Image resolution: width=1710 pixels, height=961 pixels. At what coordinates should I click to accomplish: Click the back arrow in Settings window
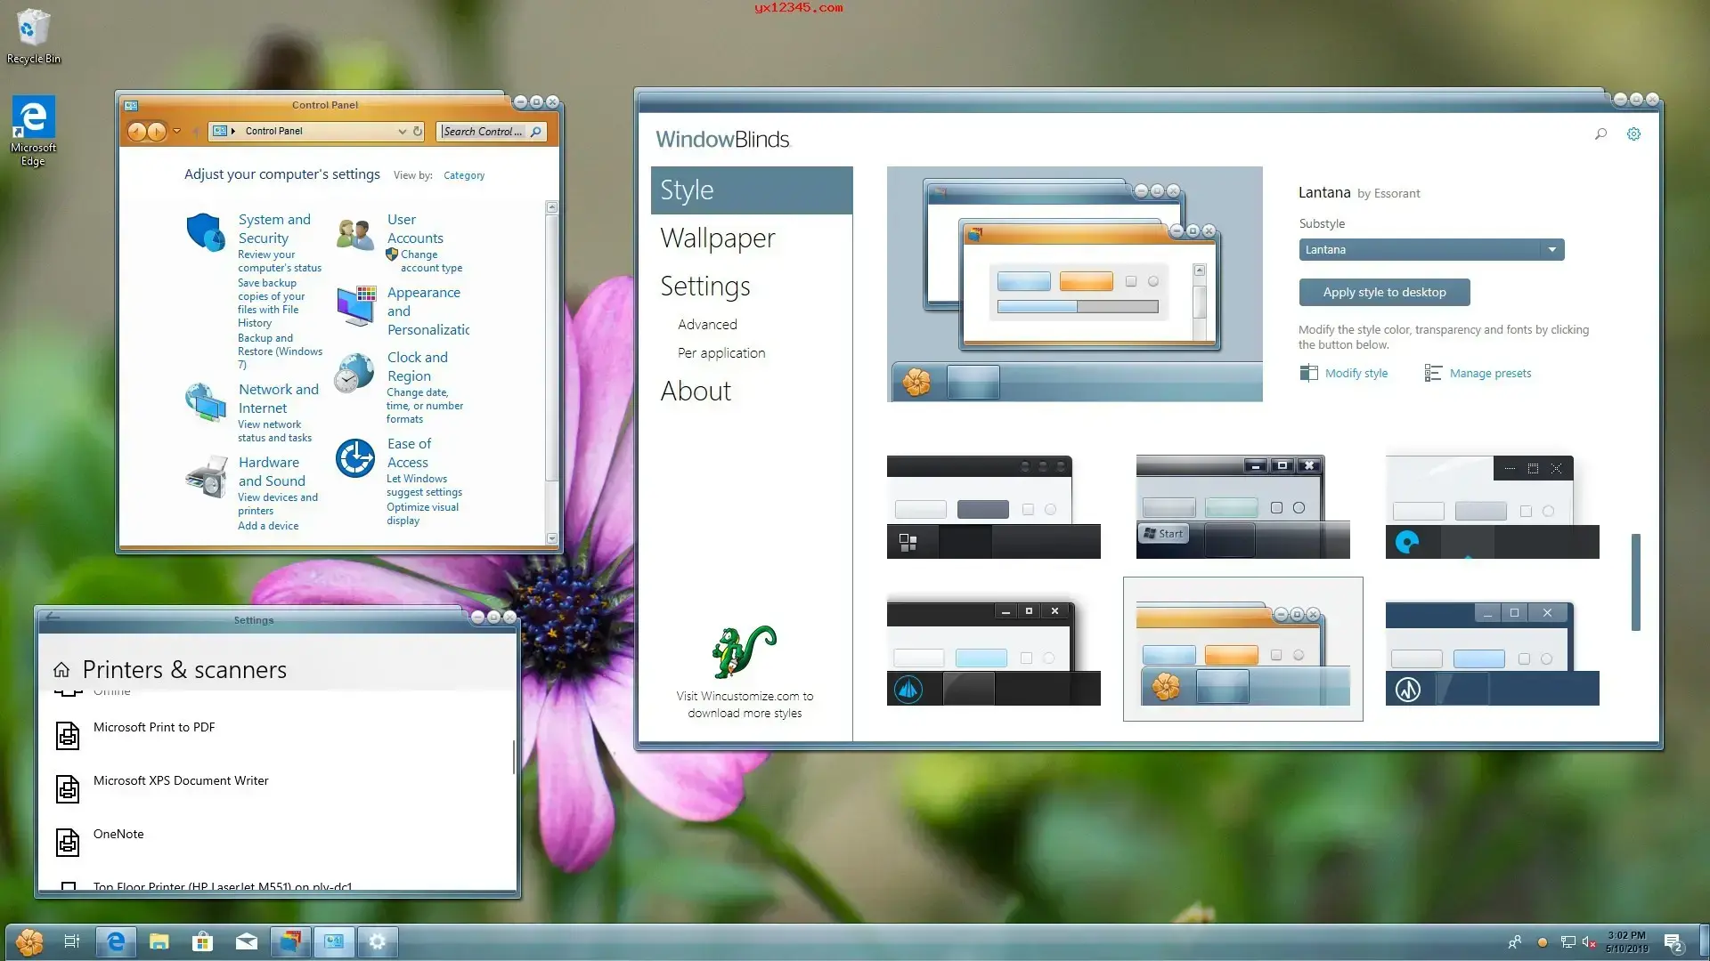(x=53, y=616)
